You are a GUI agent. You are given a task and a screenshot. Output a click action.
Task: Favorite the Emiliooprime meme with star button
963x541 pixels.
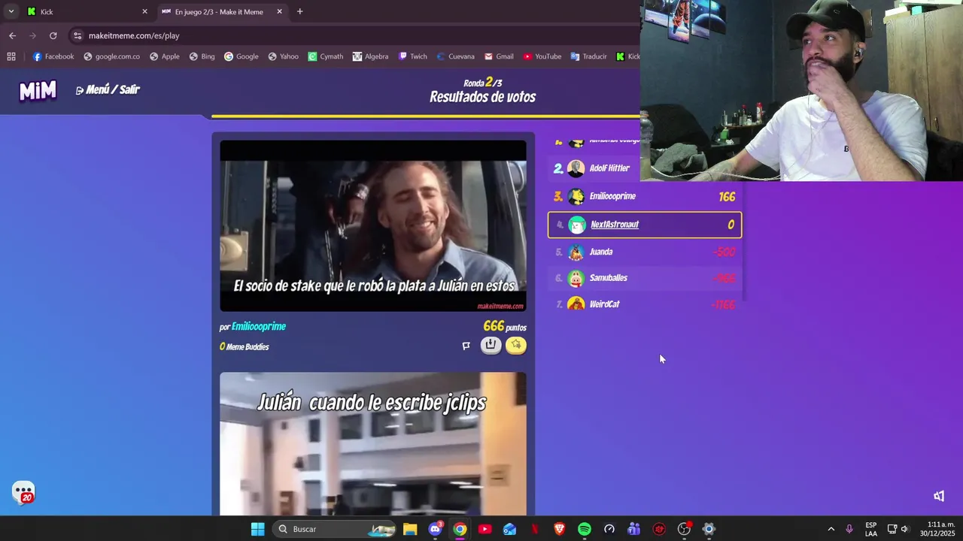[516, 345]
